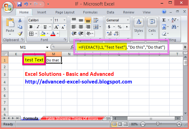Copy the selection using the Copy icon
Viewport: 189px width, 129px height.
pos(20,27)
